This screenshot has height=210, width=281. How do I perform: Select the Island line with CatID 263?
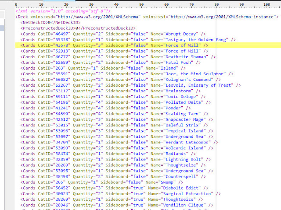103,68
